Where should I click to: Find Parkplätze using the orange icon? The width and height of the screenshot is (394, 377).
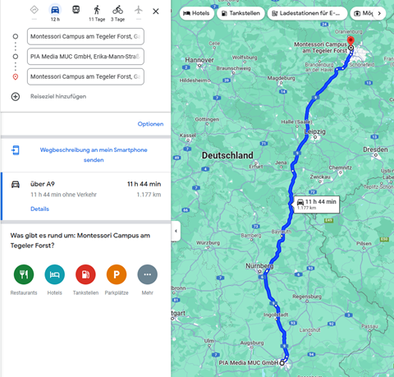click(117, 274)
